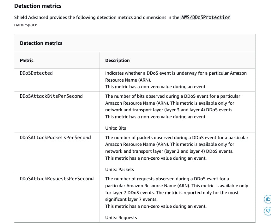Click the DDoSAttackBitsPerSecond metric name
This screenshot has height=223, width=271.
[x=51, y=96]
